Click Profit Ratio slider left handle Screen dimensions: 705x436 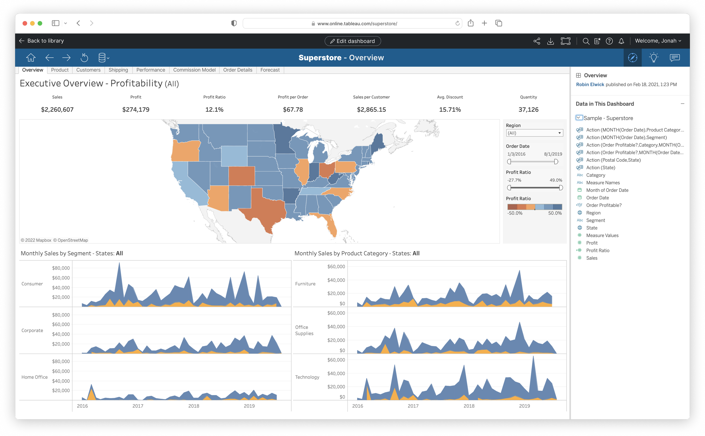pos(509,188)
